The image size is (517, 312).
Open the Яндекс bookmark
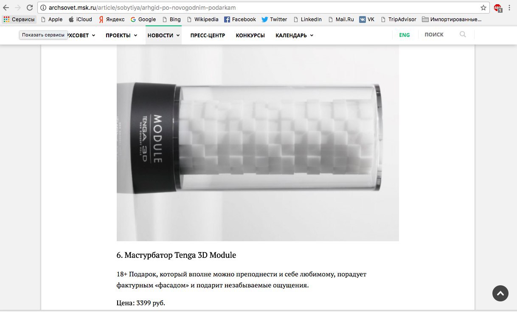pos(112,19)
